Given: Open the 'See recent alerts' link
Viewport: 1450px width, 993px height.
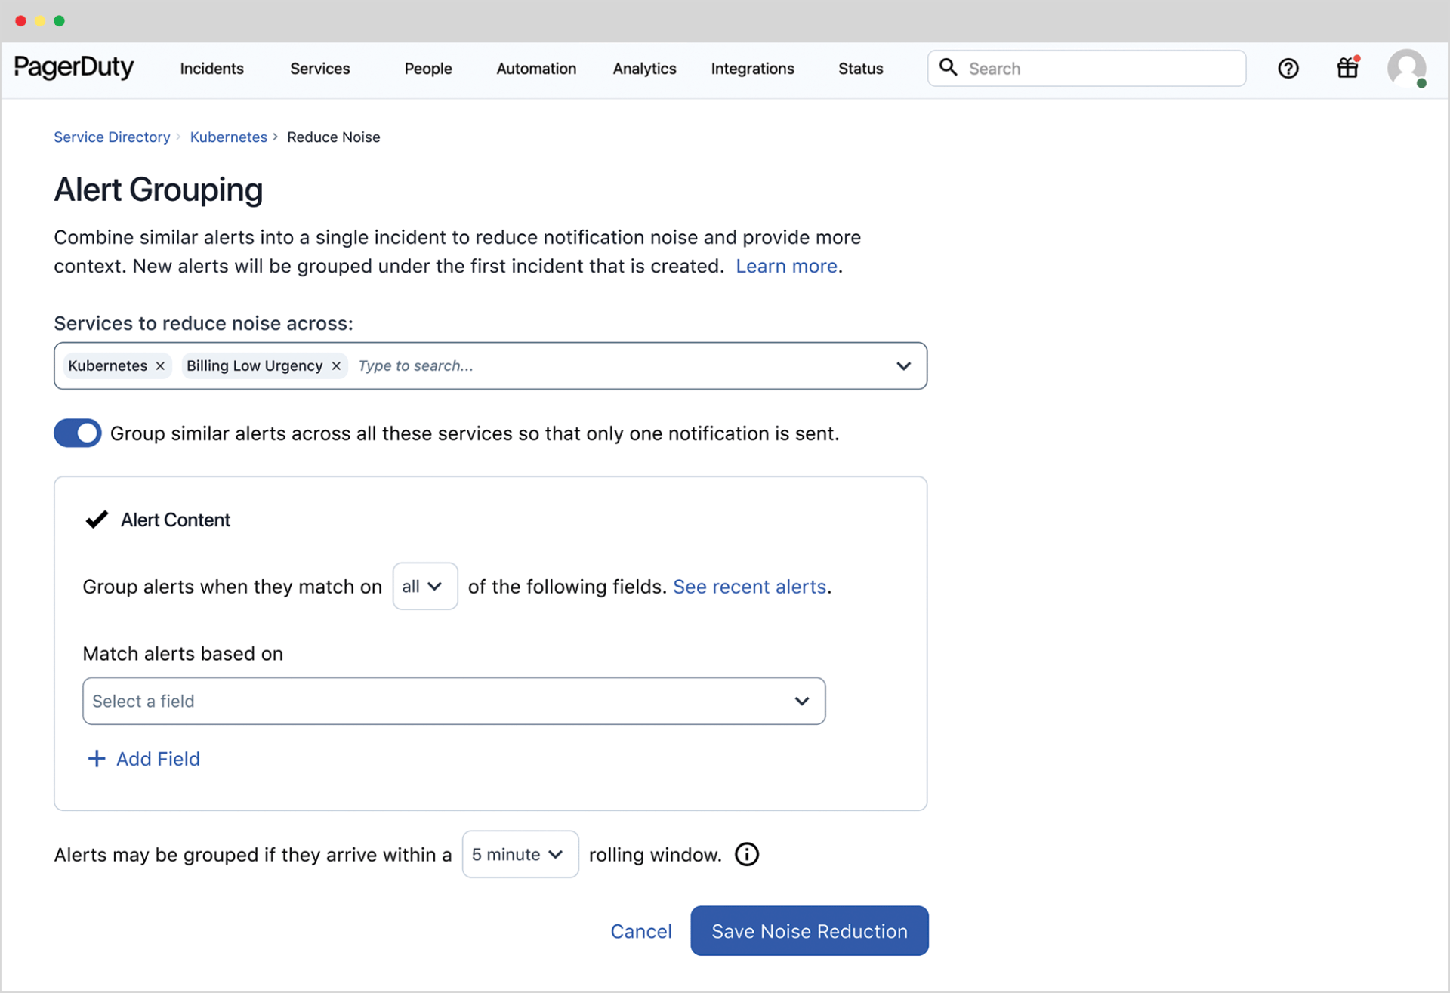Looking at the screenshot, I should (x=750, y=586).
